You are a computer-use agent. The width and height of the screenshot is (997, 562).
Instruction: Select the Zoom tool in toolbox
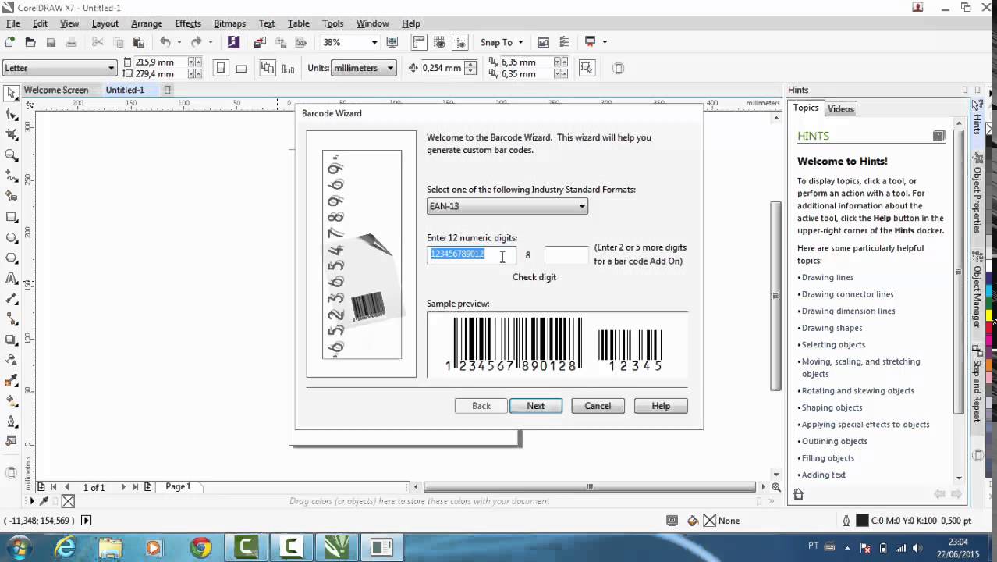[x=11, y=155]
